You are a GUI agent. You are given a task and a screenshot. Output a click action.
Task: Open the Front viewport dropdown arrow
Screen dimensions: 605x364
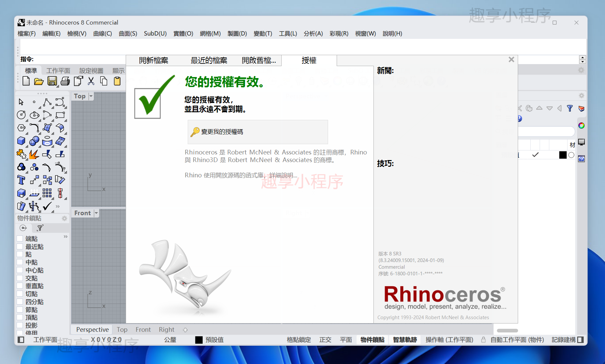[96, 213]
